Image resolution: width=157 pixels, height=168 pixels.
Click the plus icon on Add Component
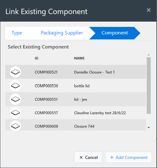[112, 157]
